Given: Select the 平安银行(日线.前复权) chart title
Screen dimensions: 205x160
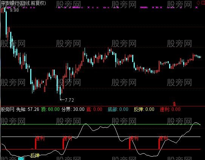Looking at the screenshot, I should pos(23,3).
